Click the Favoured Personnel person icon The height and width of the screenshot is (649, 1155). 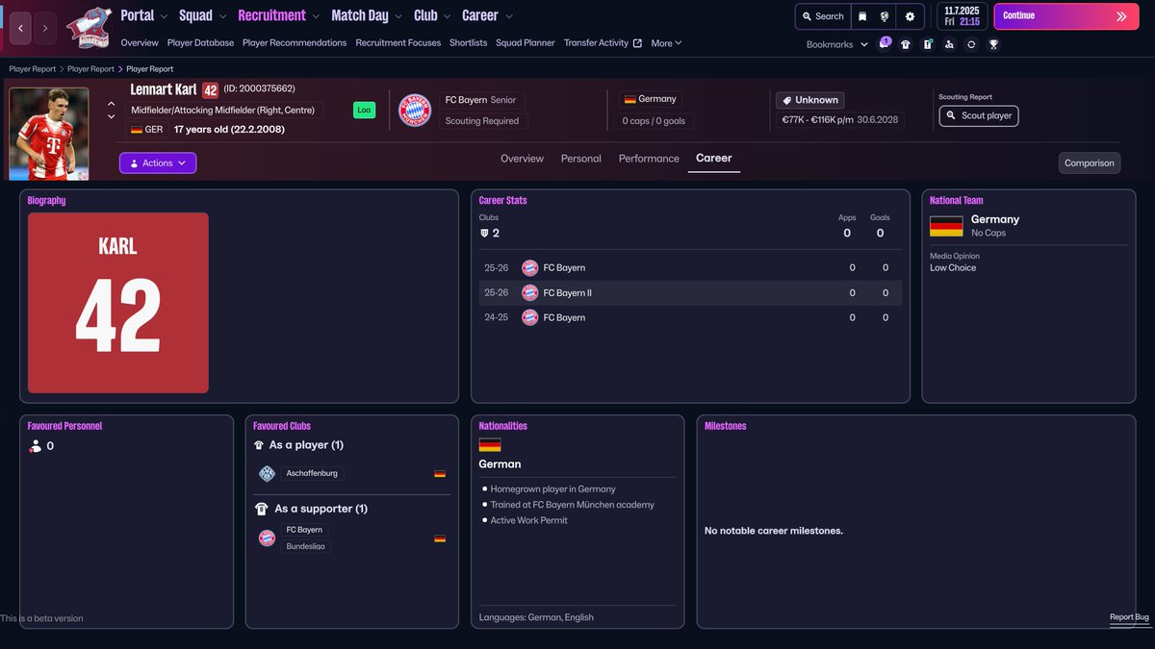coord(36,446)
